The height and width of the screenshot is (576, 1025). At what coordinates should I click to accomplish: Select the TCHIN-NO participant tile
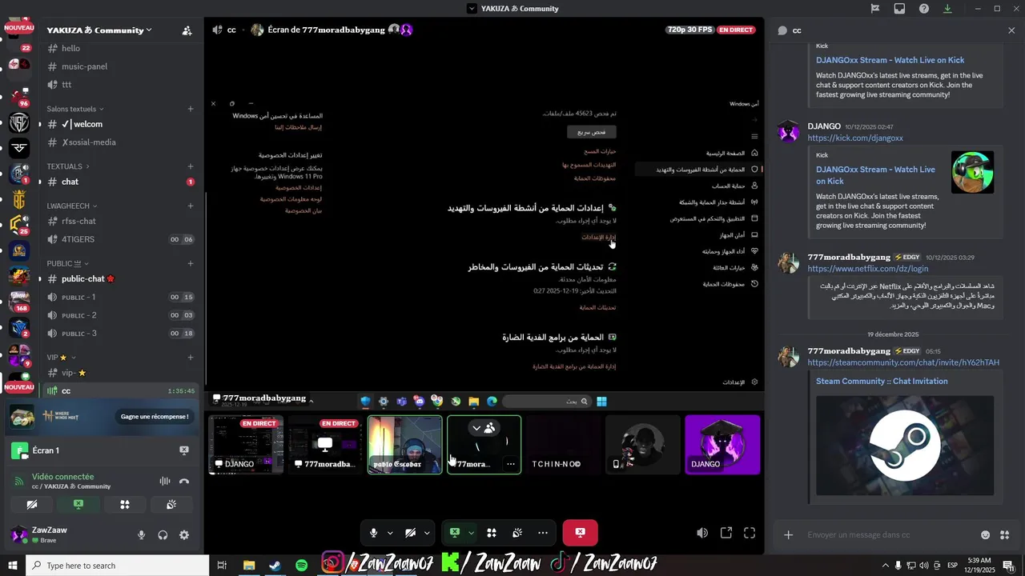pos(563,444)
